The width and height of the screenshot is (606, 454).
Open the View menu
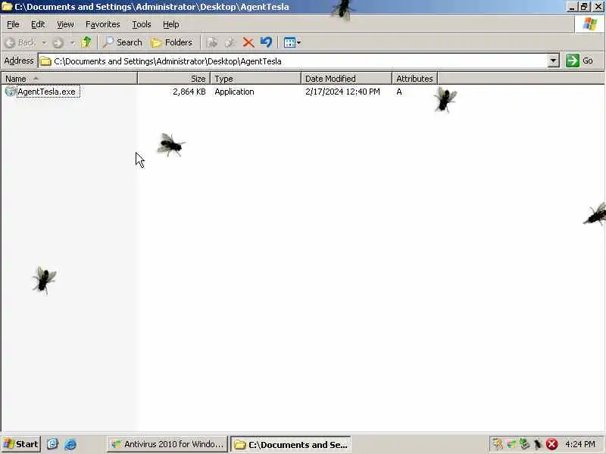[x=65, y=24]
